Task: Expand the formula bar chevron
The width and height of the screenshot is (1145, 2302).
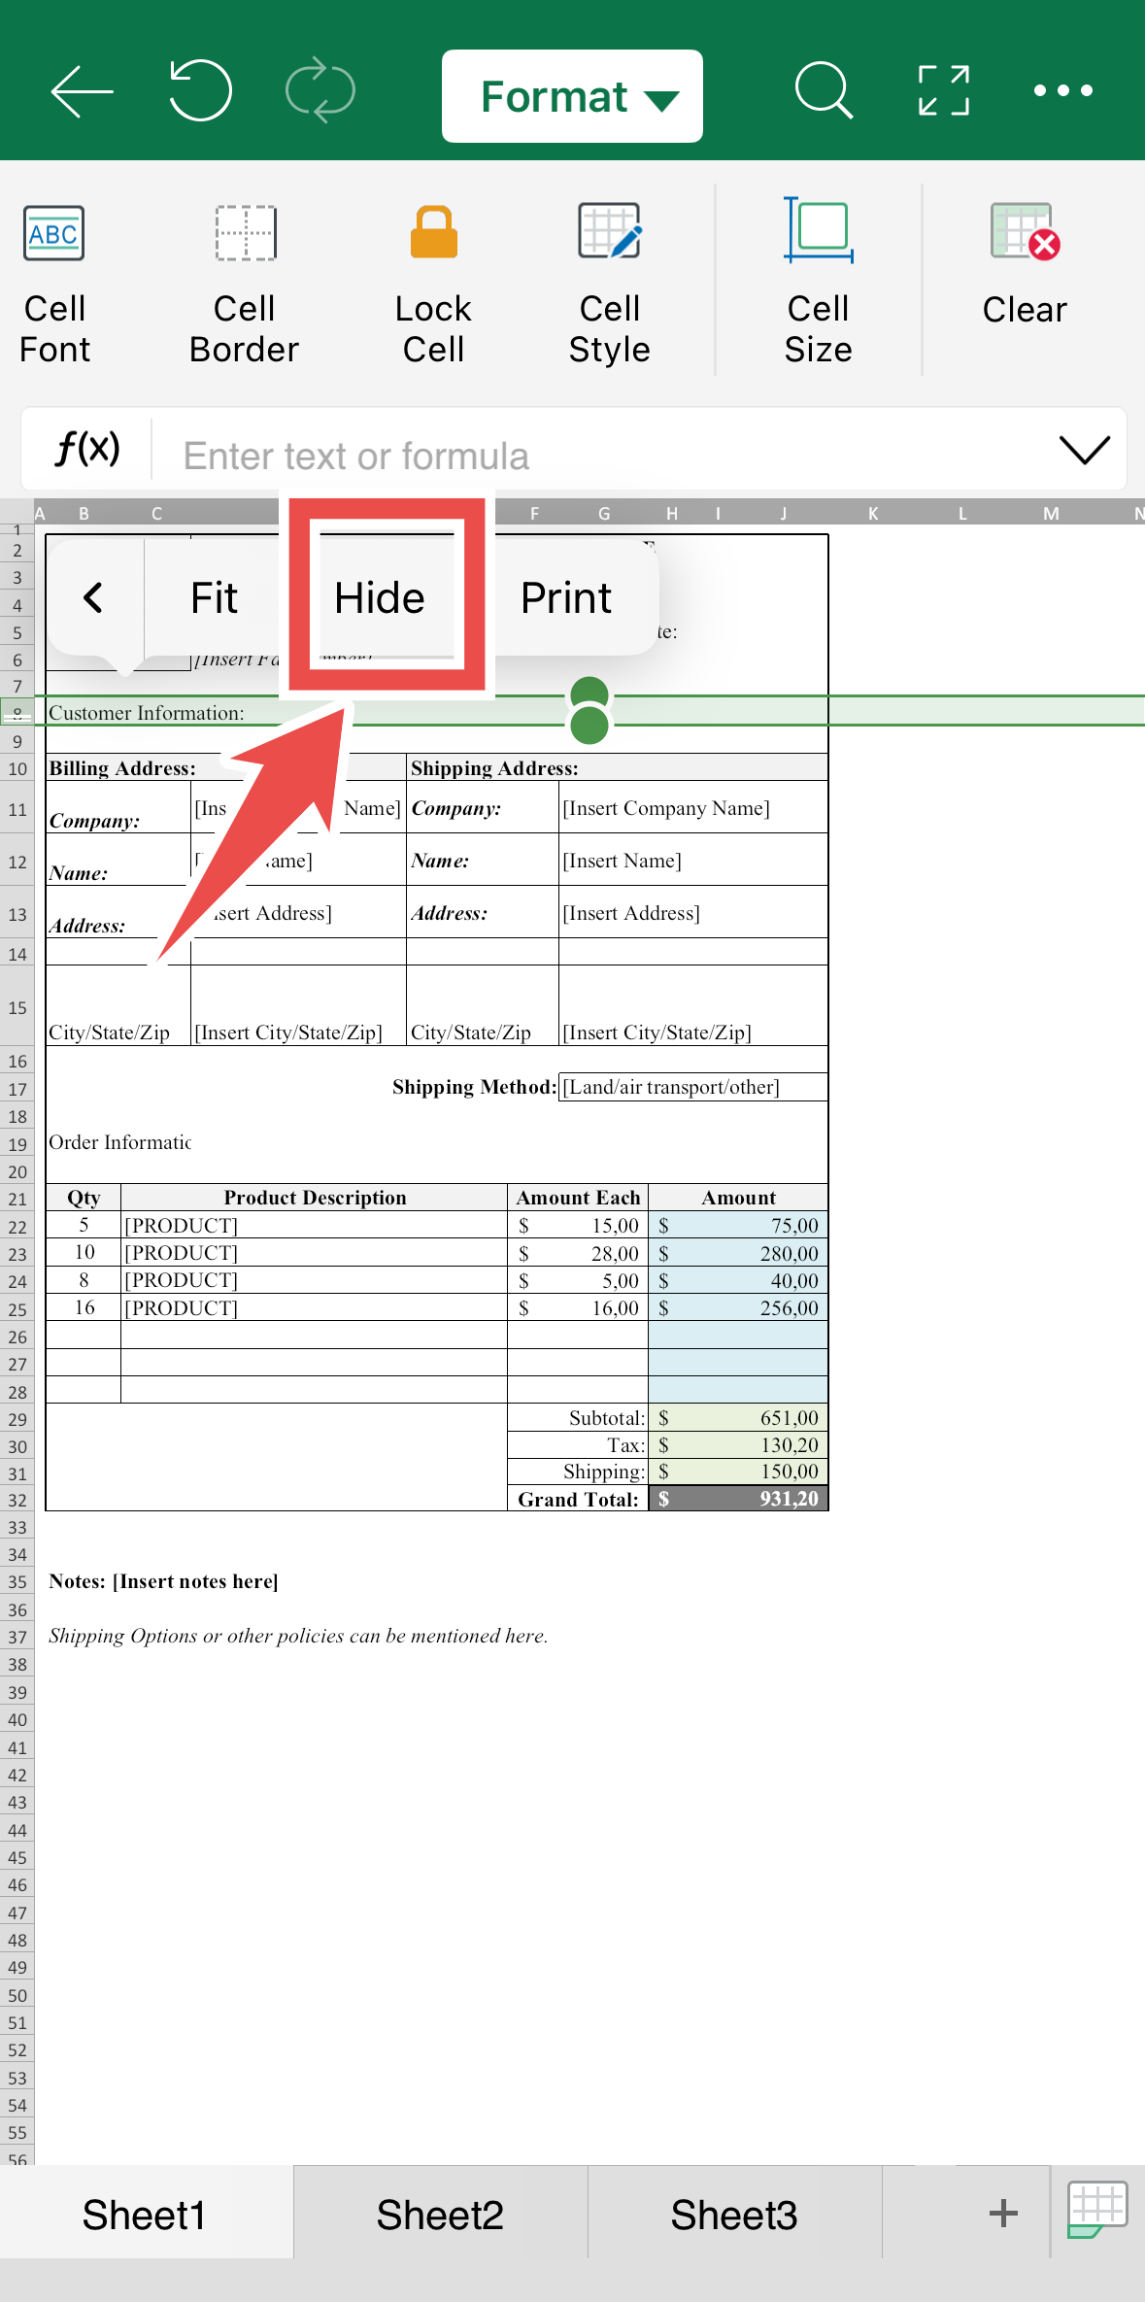Action: pyautogui.click(x=1084, y=450)
